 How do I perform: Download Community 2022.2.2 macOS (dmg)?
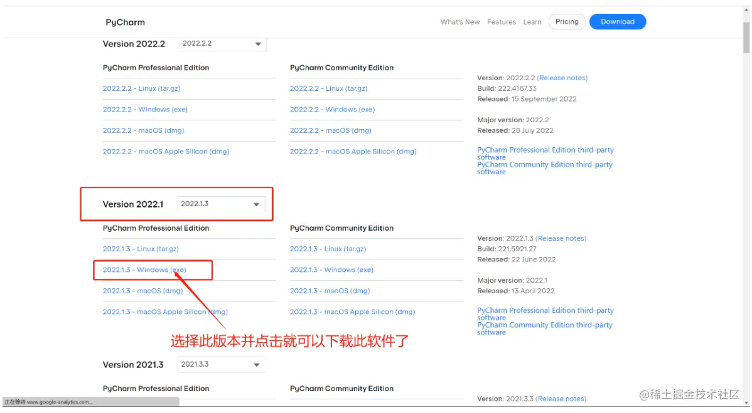(x=330, y=130)
